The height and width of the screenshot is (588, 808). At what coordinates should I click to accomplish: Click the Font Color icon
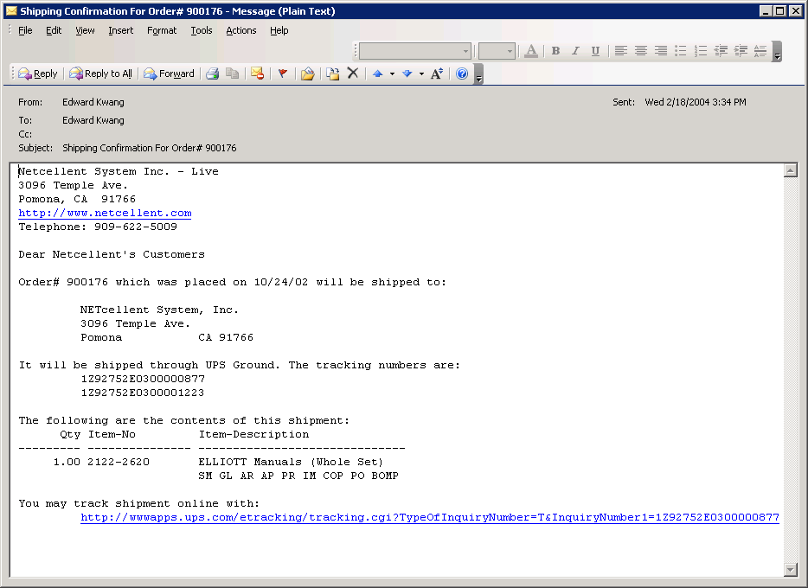pyautogui.click(x=531, y=51)
